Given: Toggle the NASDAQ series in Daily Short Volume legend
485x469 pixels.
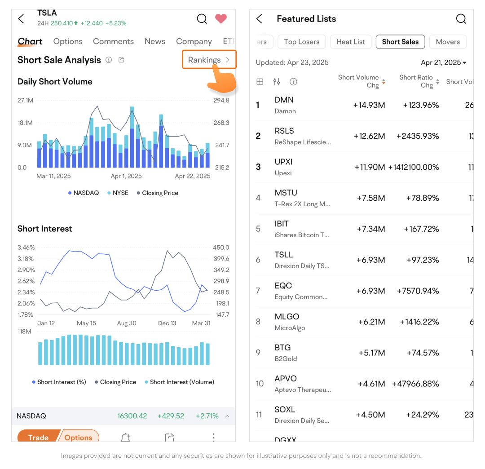Looking at the screenshot, I should (x=84, y=193).
